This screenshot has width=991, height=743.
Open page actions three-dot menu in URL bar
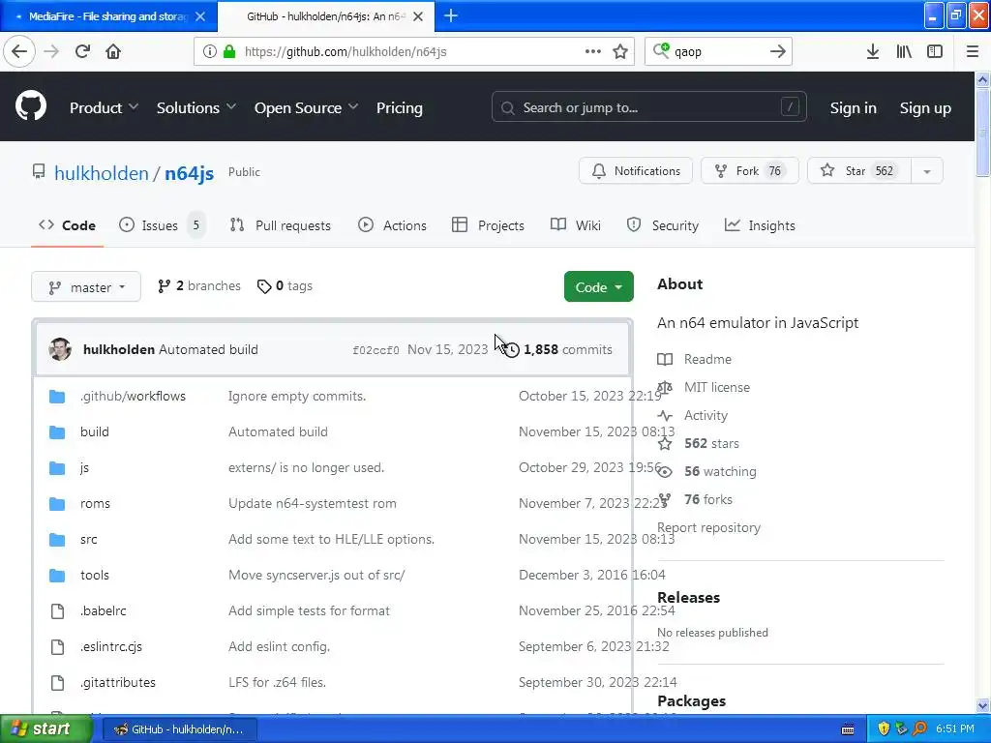pyautogui.click(x=593, y=51)
